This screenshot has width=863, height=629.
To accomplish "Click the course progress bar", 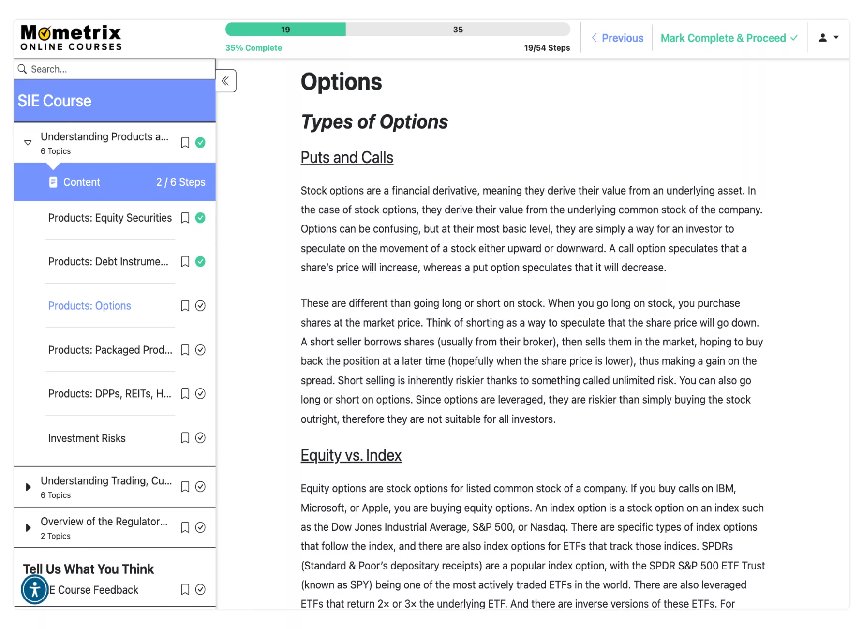I will [397, 30].
